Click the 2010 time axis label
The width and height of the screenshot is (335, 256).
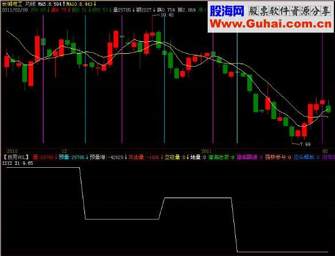click(12, 151)
